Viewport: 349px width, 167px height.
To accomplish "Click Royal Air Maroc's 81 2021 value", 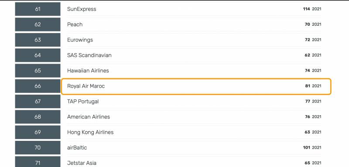I will pyautogui.click(x=313, y=86).
